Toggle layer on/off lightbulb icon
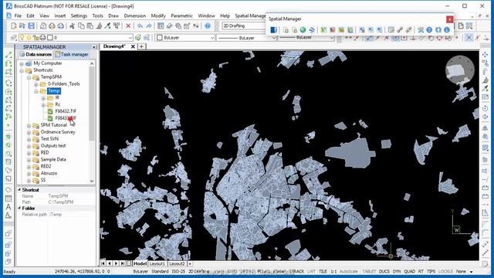 (x=22, y=38)
